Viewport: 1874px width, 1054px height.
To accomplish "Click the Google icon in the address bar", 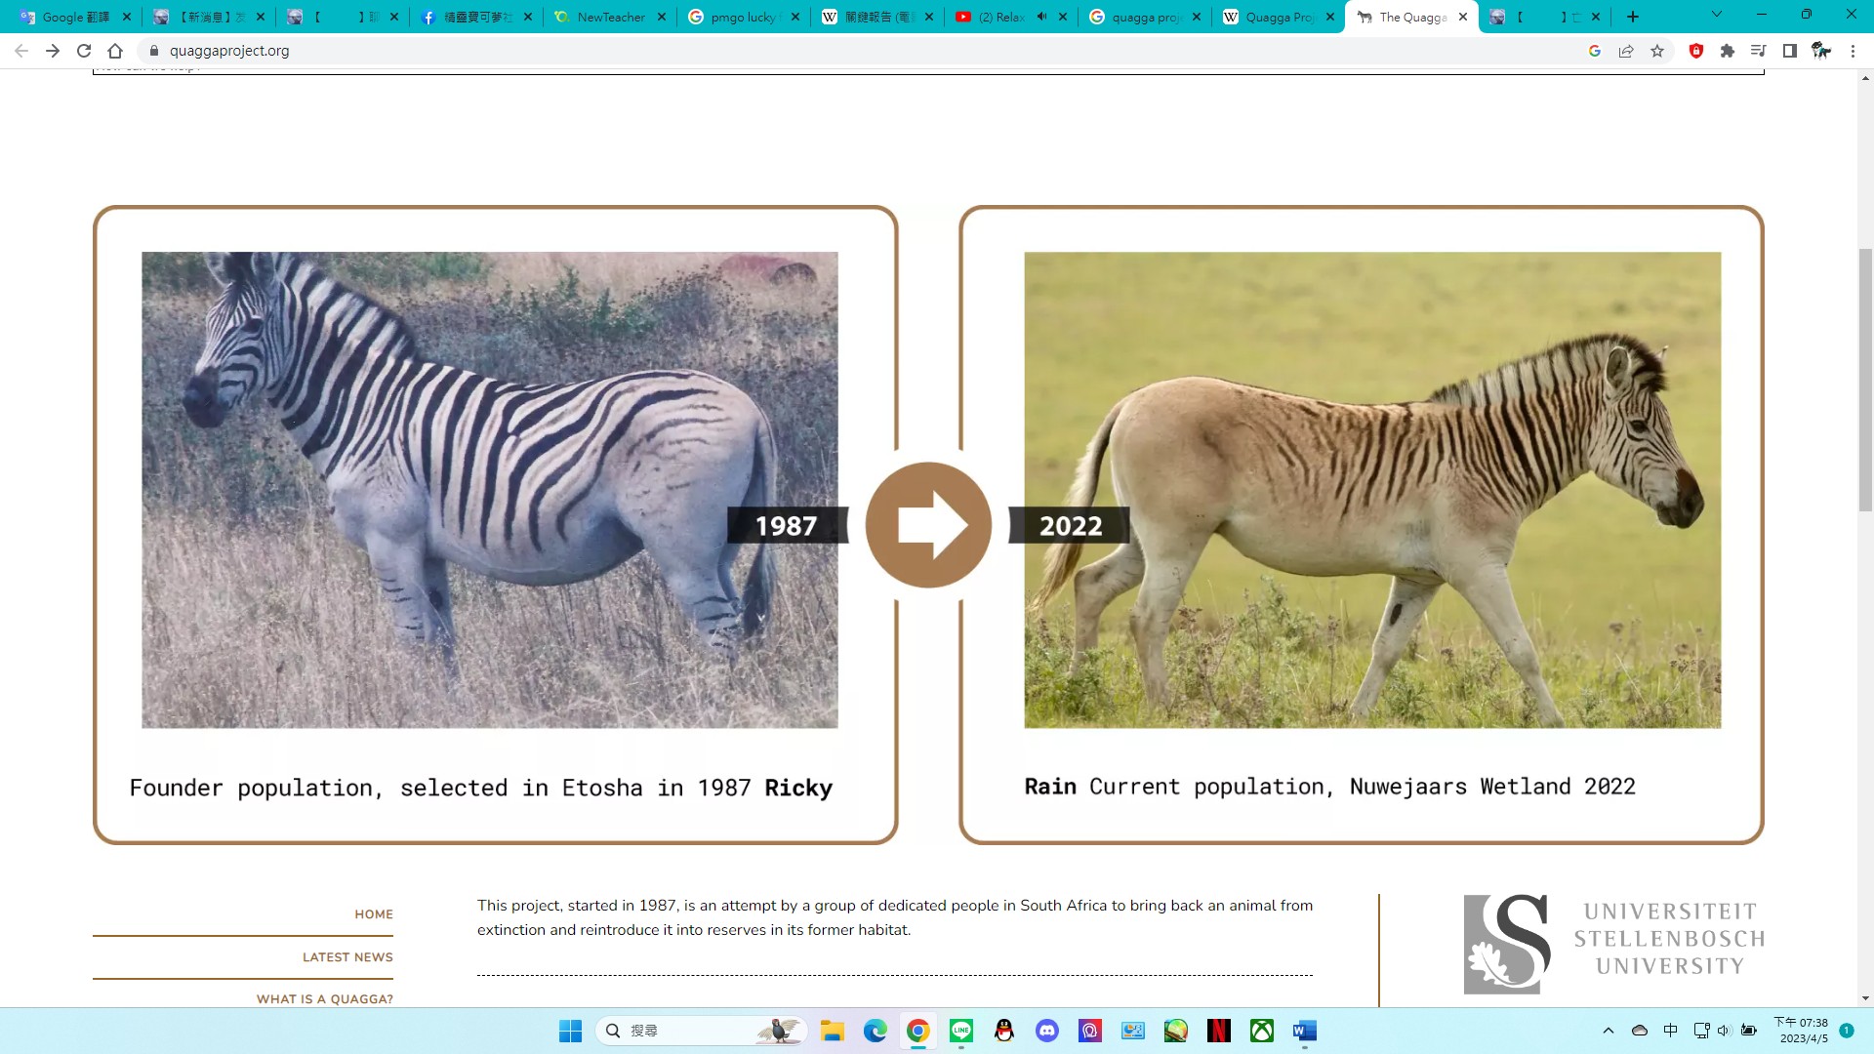I will click(x=1595, y=51).
